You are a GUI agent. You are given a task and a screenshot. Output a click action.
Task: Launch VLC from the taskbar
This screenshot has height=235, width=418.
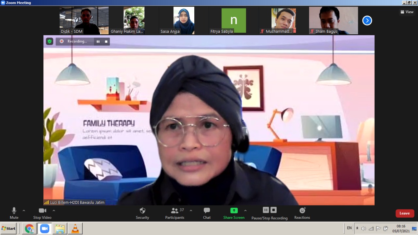pos(75,228)
